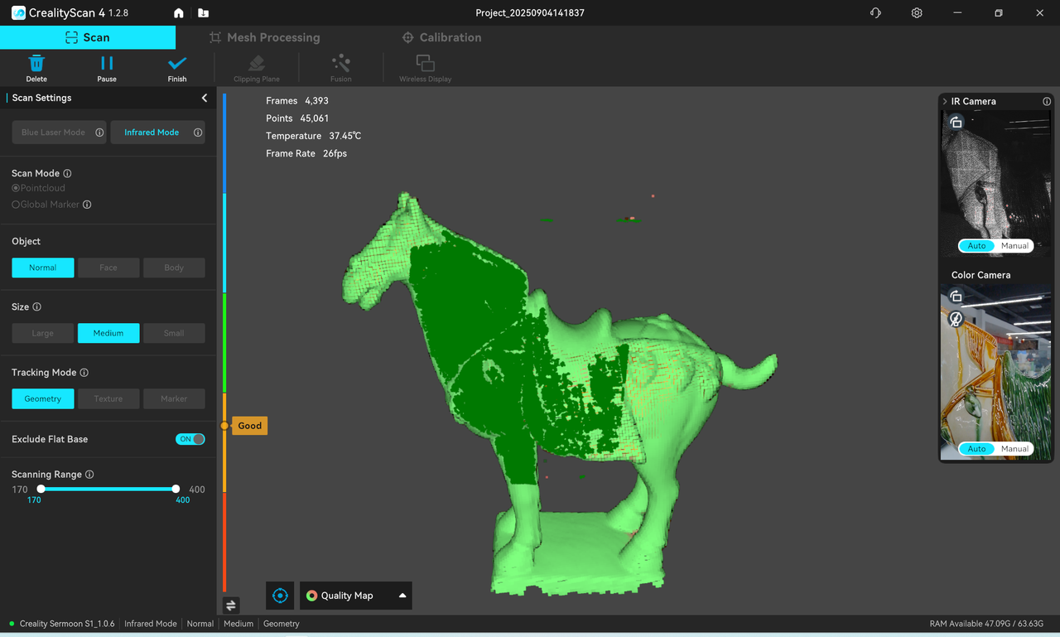Viewport: 1060px width, 637px height.
Task: Toggle Exclude Flat Base switch
Action: click(190, 439)
